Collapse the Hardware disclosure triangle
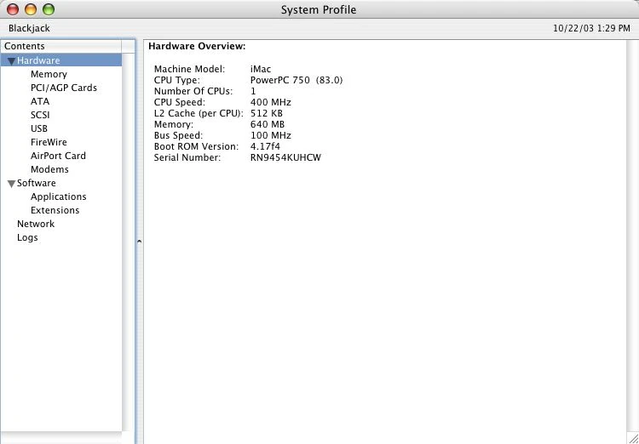This screenshot has height=444, width=639. pos(11,61)
